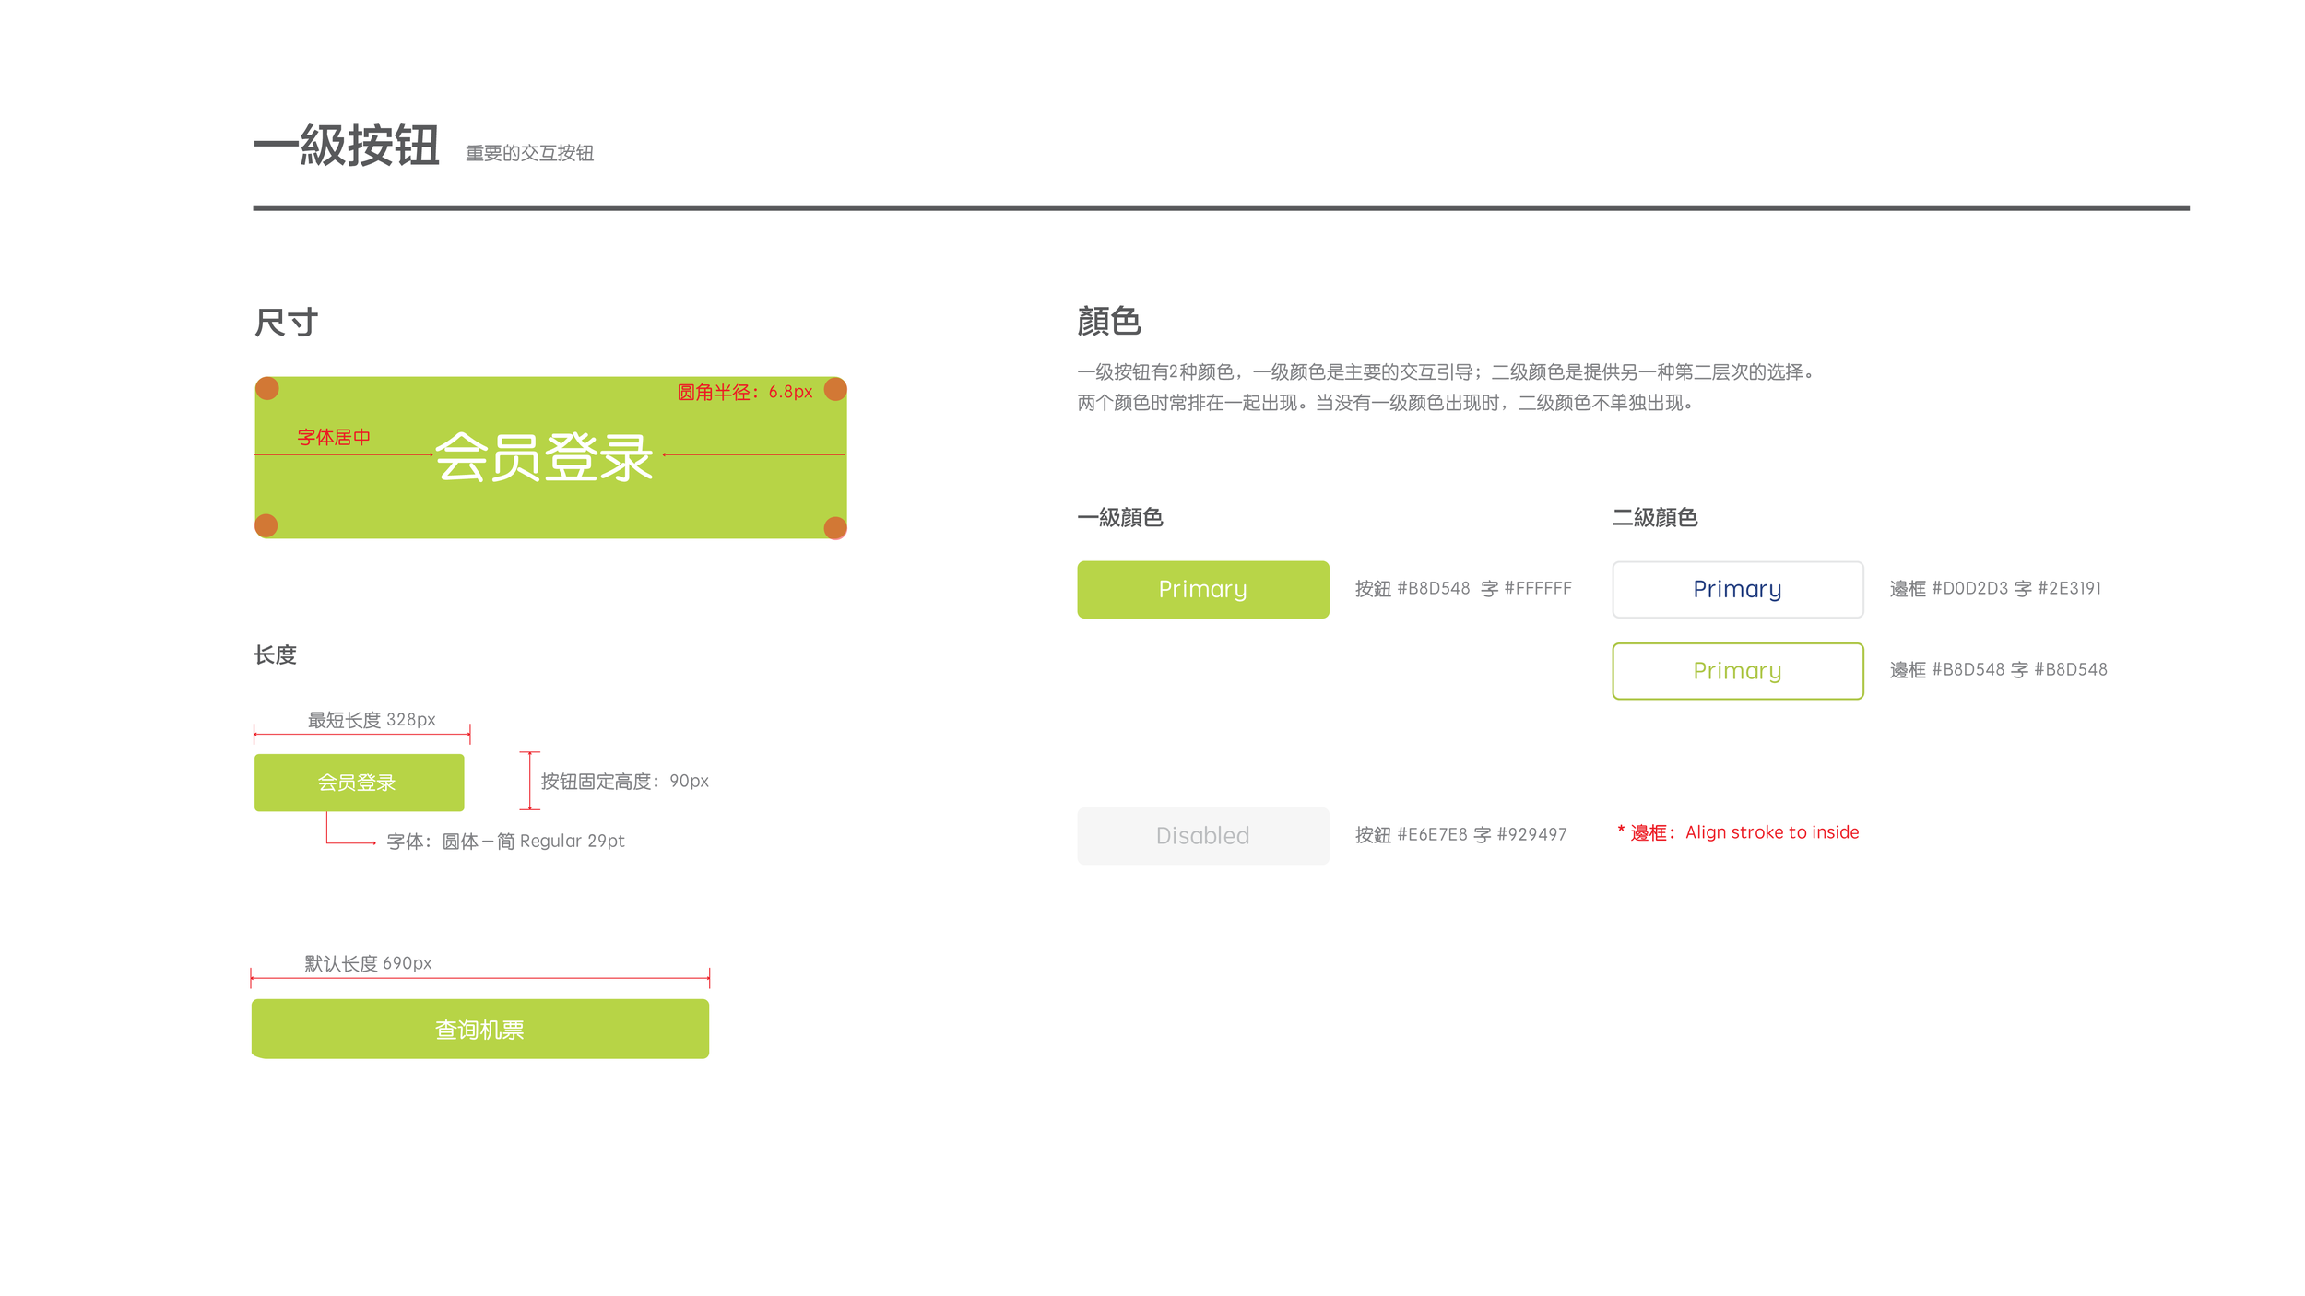Open the 一级颜色 section header

click(x=1119, y=517)
